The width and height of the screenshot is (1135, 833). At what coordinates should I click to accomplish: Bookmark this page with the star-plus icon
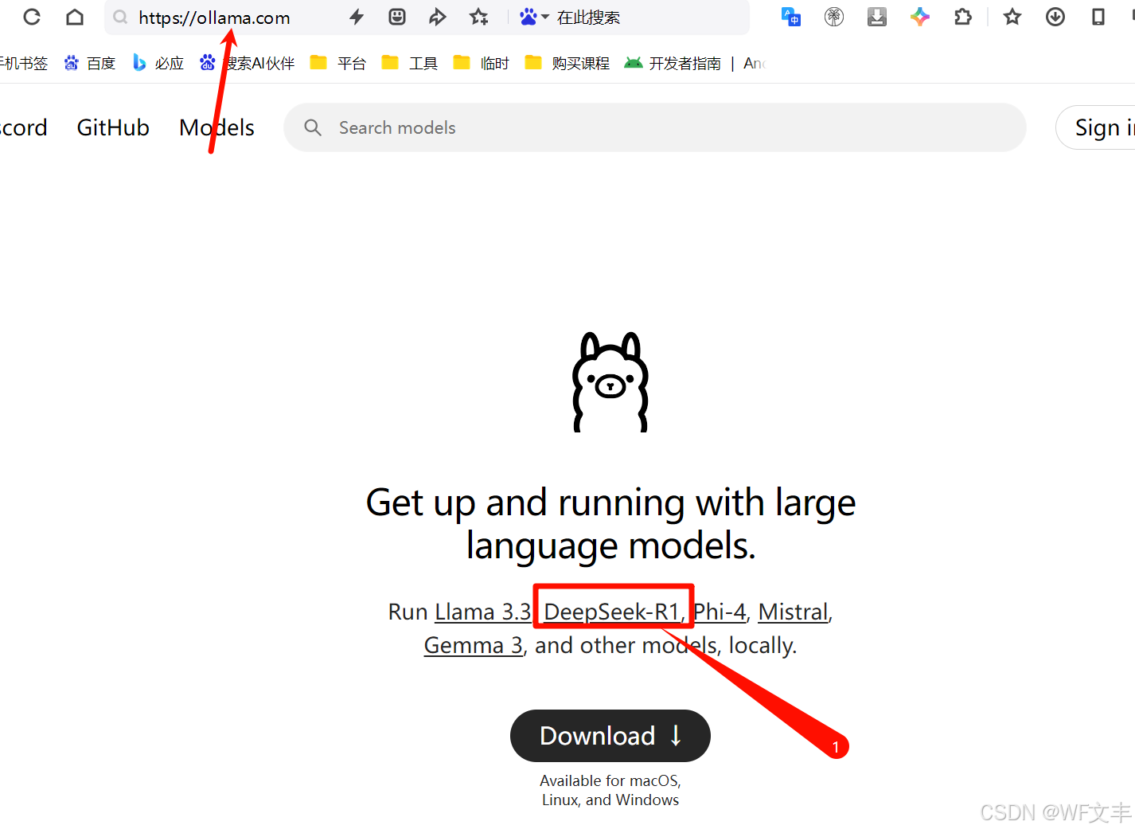478,17
